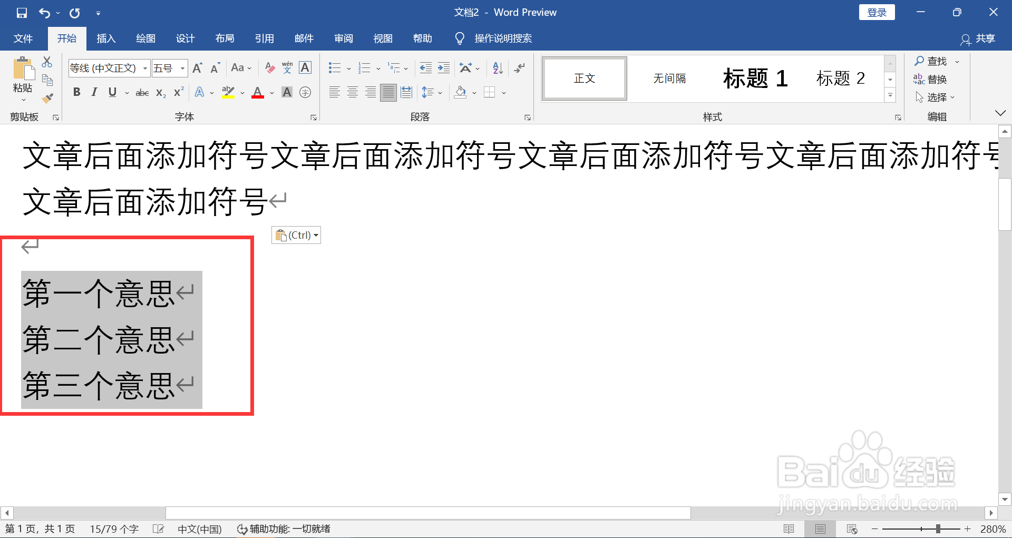Screen dimensions: 1012x538
Task: Insert enclosed character with the circled-character icon
Action: point(305,93)
